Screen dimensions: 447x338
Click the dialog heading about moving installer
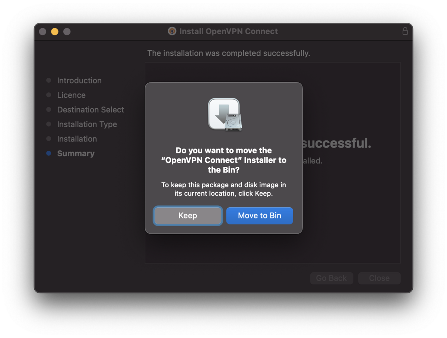tap(224, 160)
